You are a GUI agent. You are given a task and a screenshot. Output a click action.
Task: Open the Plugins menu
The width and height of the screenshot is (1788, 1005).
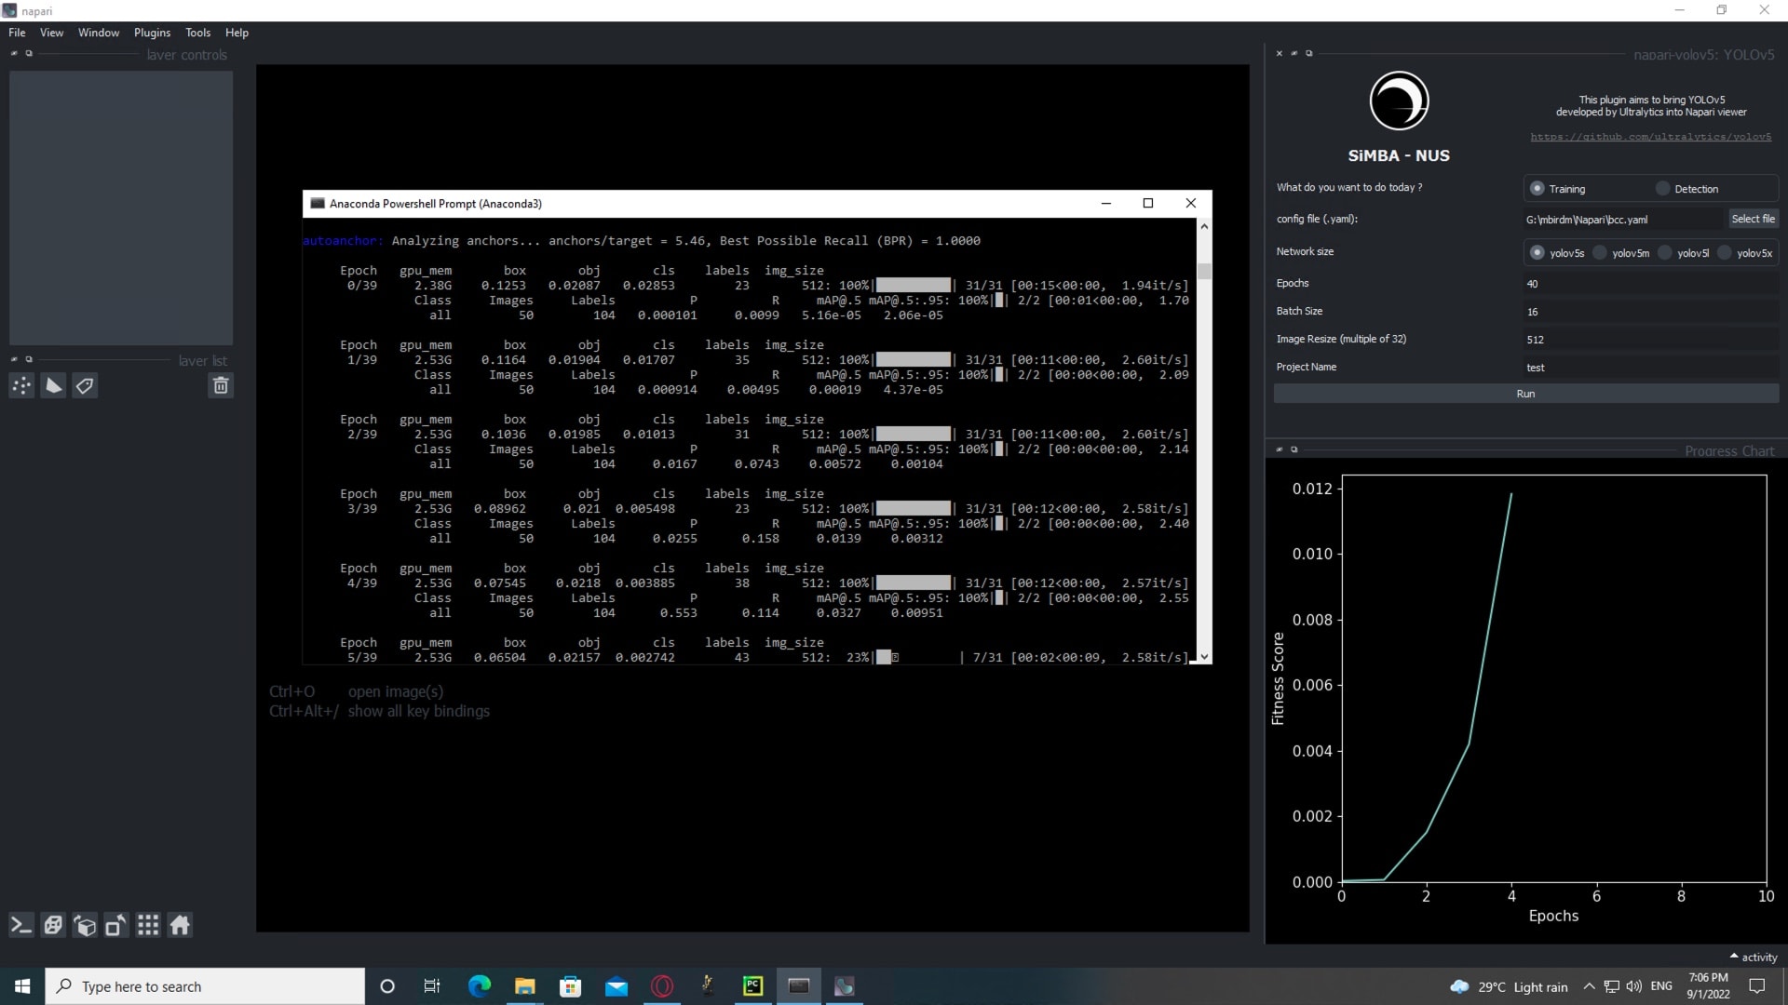click(x=152, y=33)
